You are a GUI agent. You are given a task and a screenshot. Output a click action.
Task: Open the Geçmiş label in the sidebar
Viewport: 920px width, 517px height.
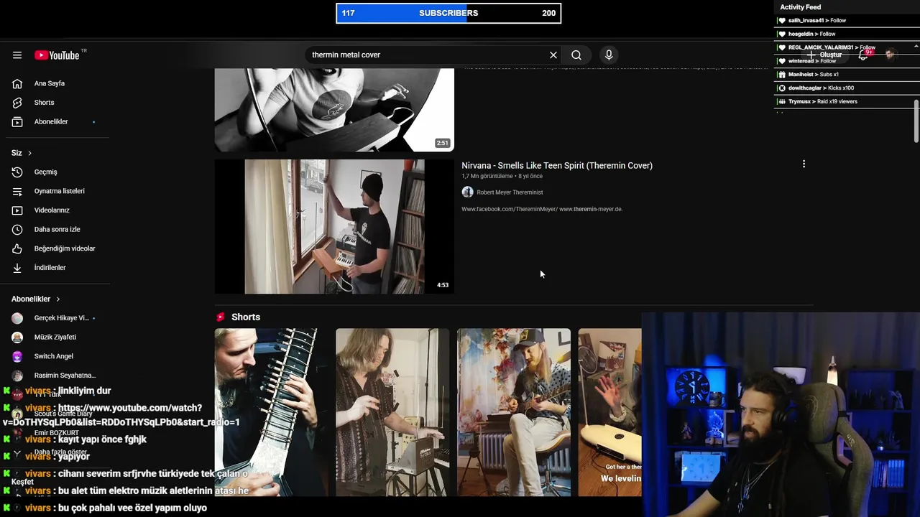45,172
